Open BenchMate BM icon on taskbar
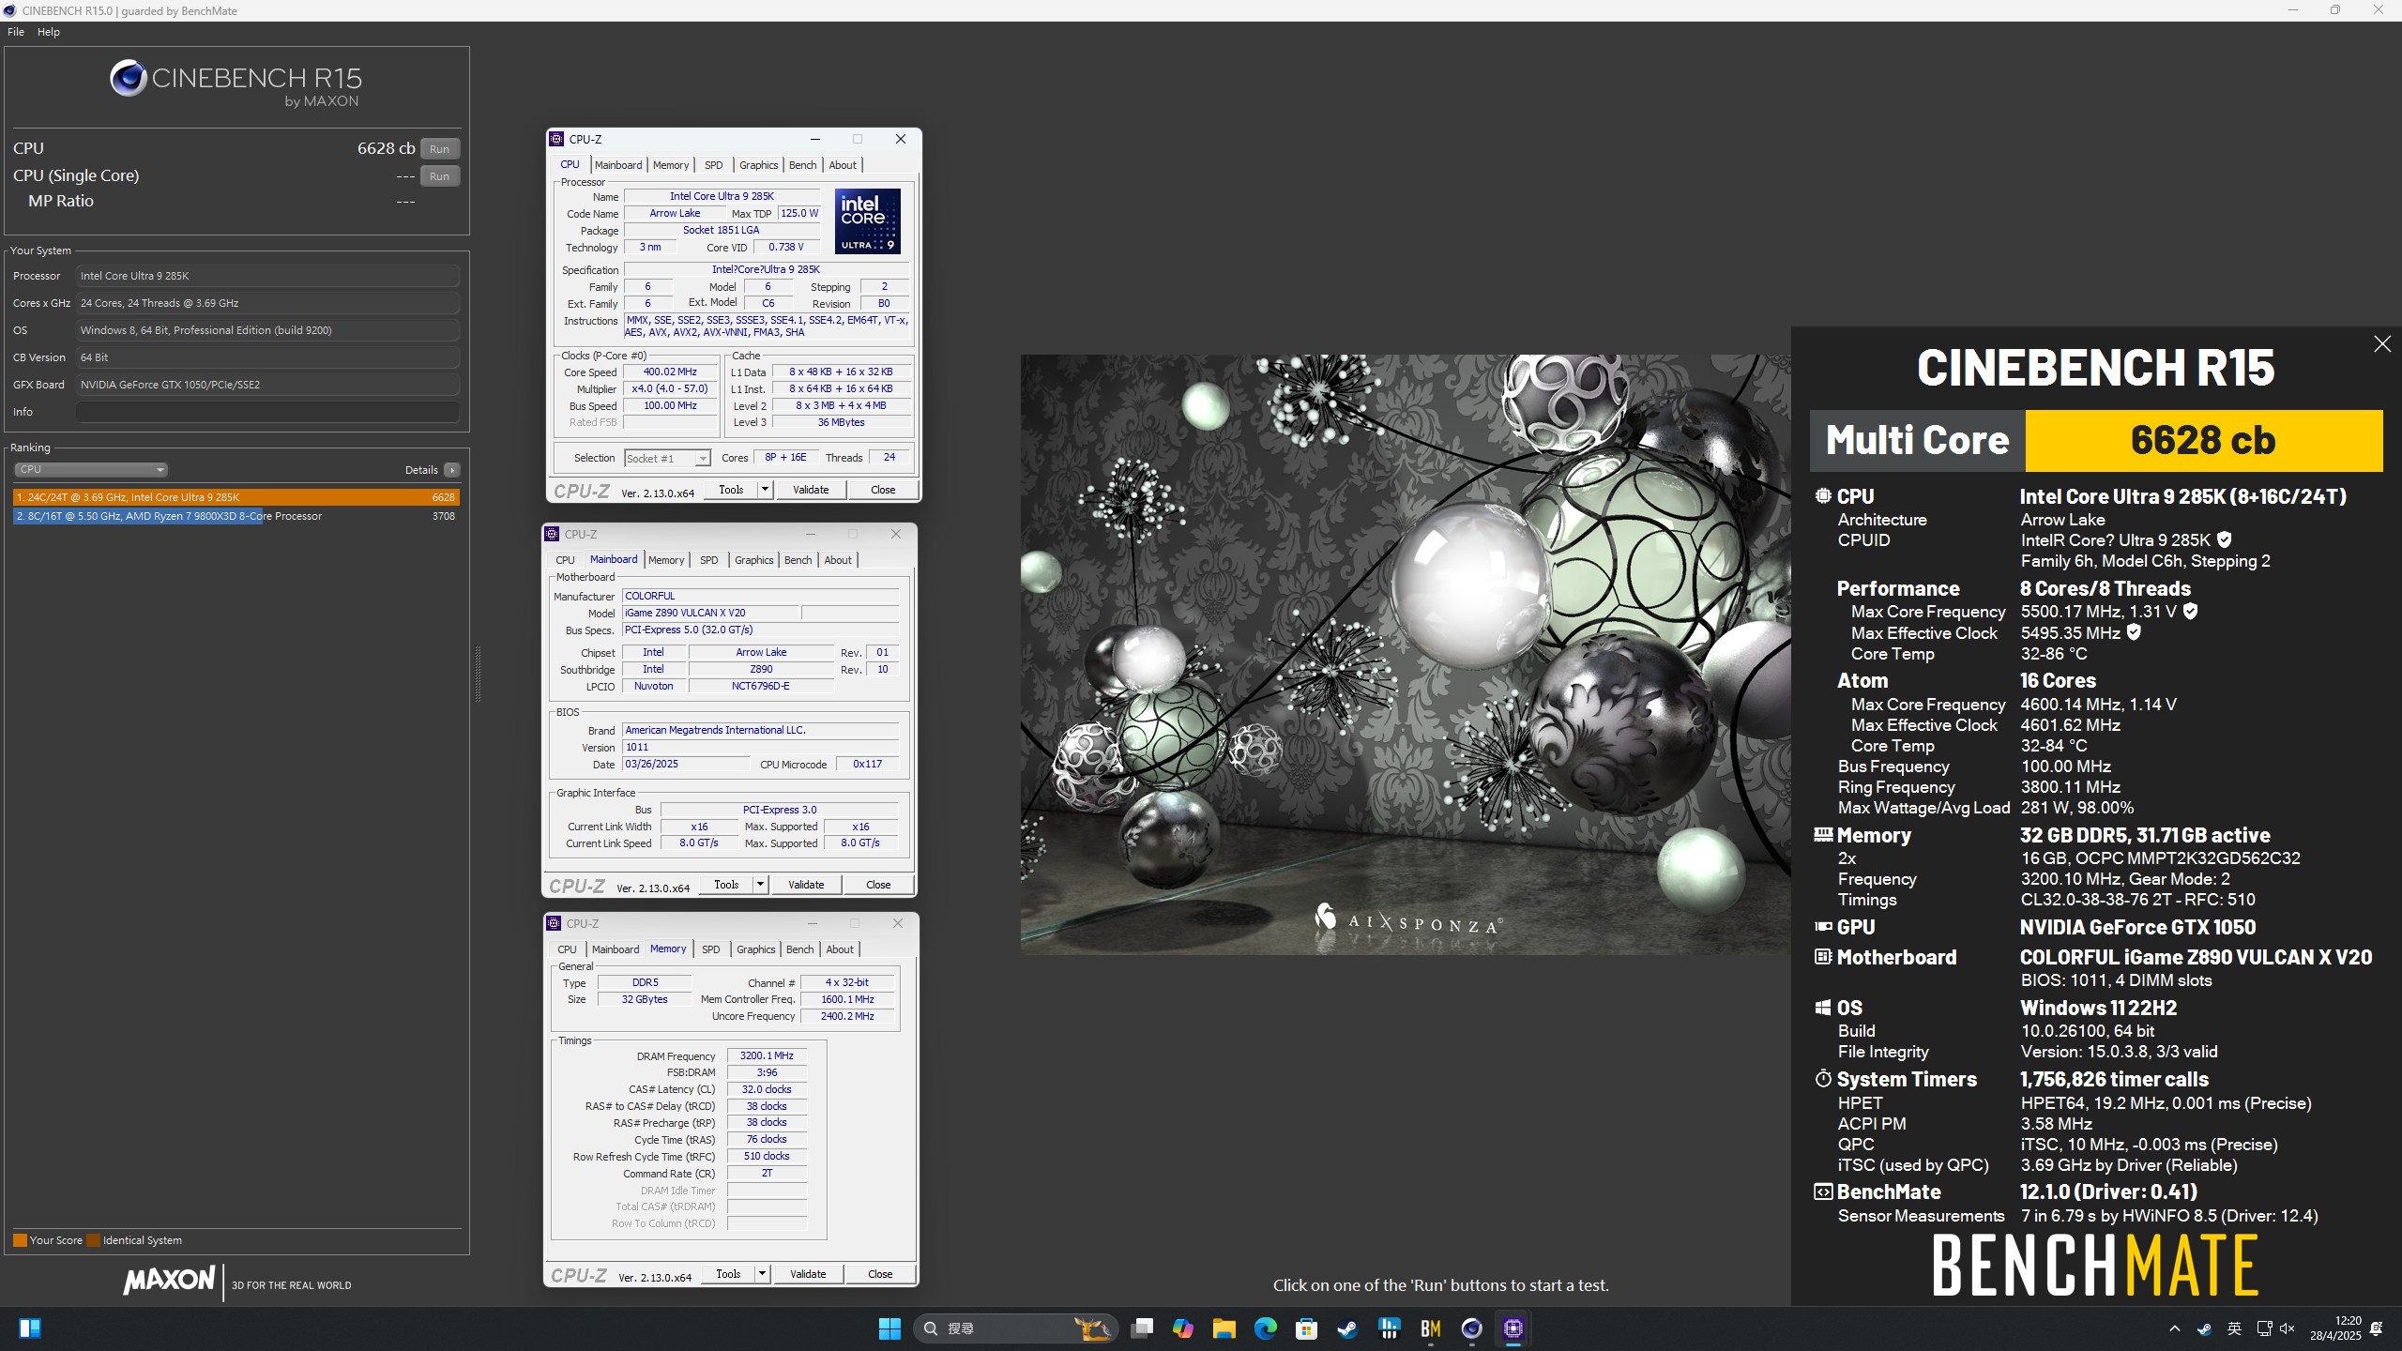Image resolution: width=2402 pixels, height=1351 pixels. pos(1430,1328)
